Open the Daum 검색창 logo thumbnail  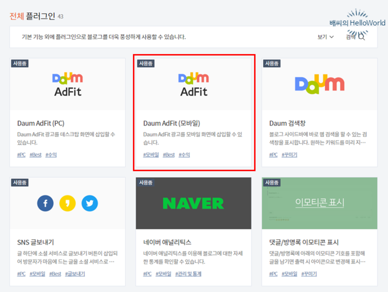tap(319, 85)
